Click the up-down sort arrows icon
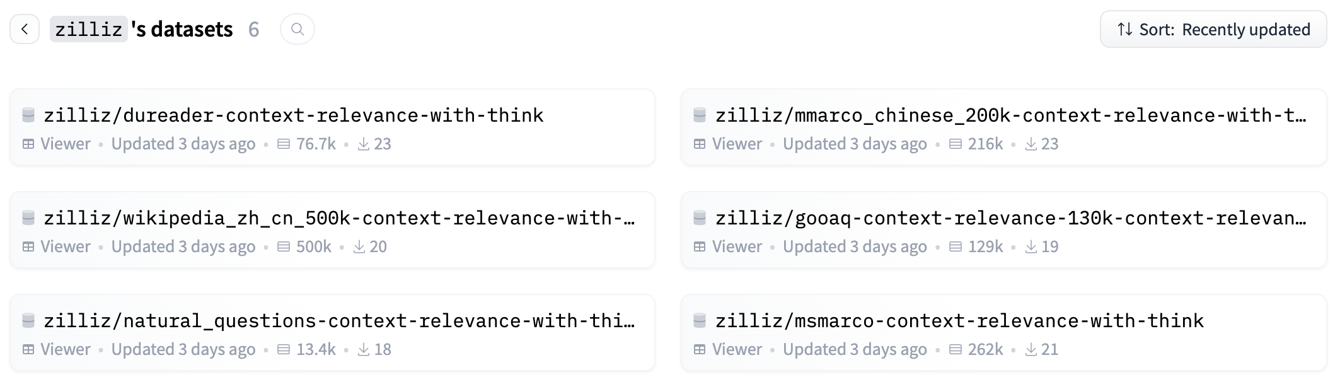1340x377 pixels. (x=1124, y=29)
